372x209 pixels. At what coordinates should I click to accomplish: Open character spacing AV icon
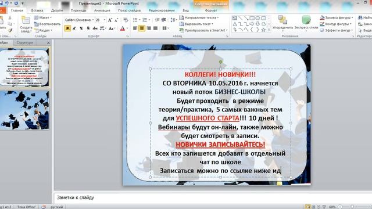point(103,28)
